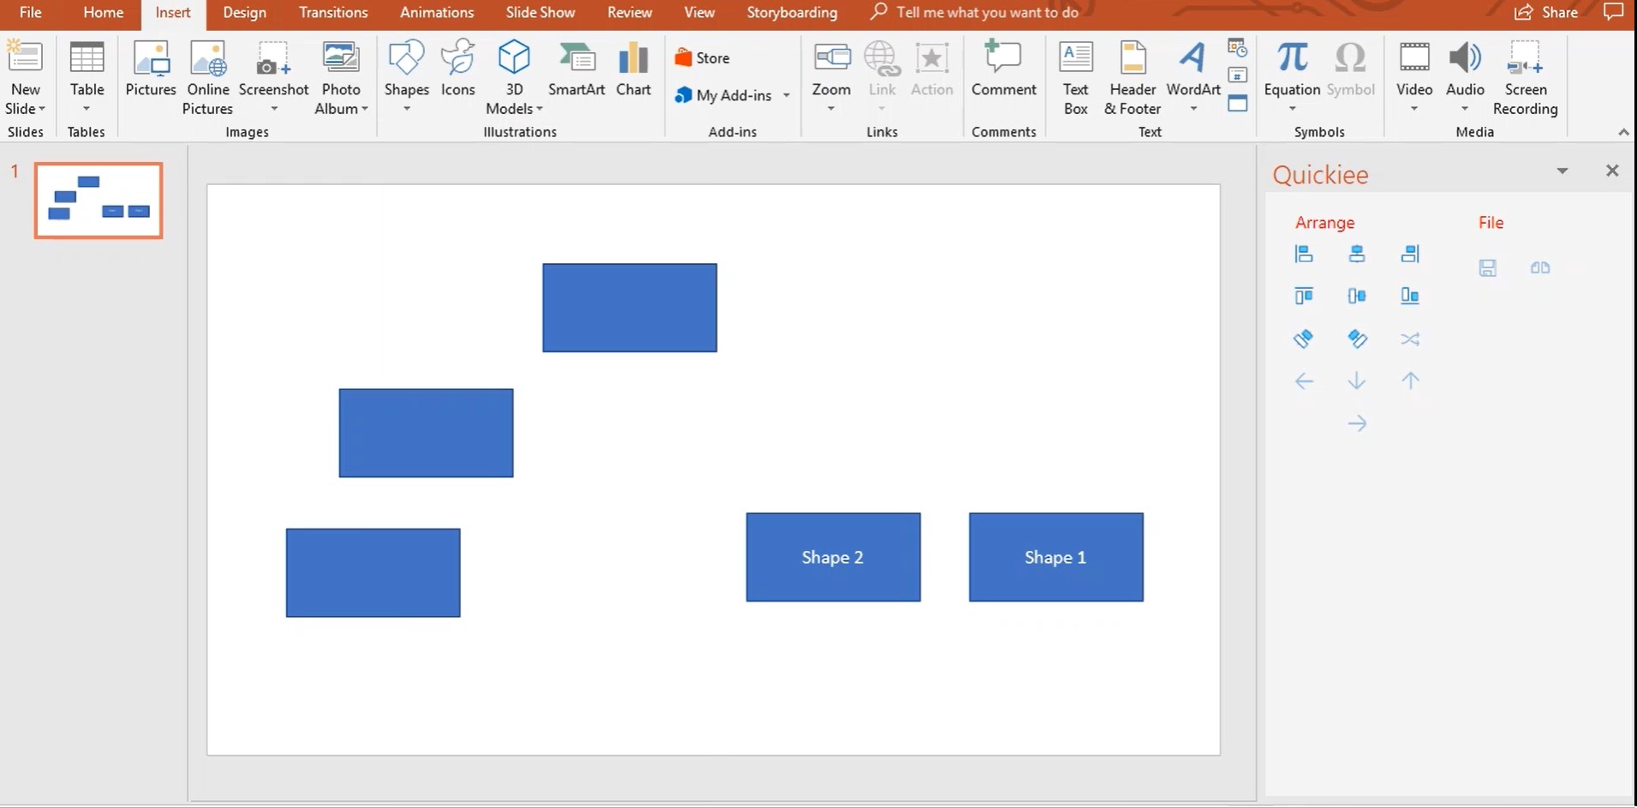
Task: Select slide 1 thumbnail
Action: coord(99,201)
